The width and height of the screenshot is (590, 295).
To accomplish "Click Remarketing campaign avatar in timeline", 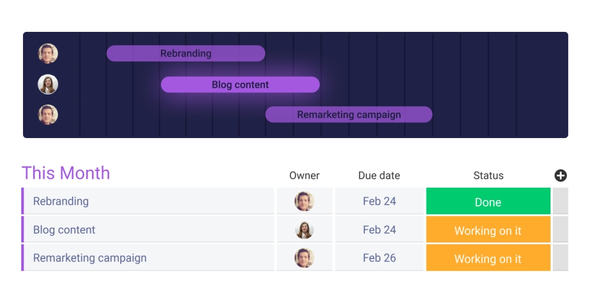I will click(48, 114).
